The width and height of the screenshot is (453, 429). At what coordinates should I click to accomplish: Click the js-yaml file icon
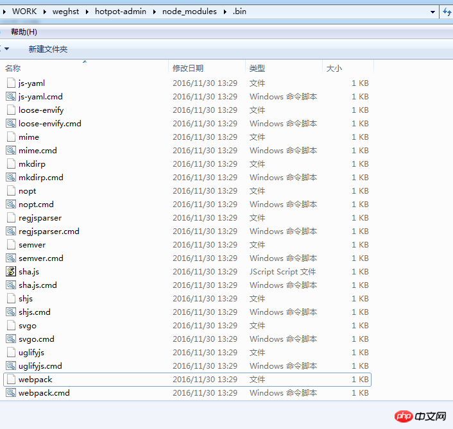point(11,83)
